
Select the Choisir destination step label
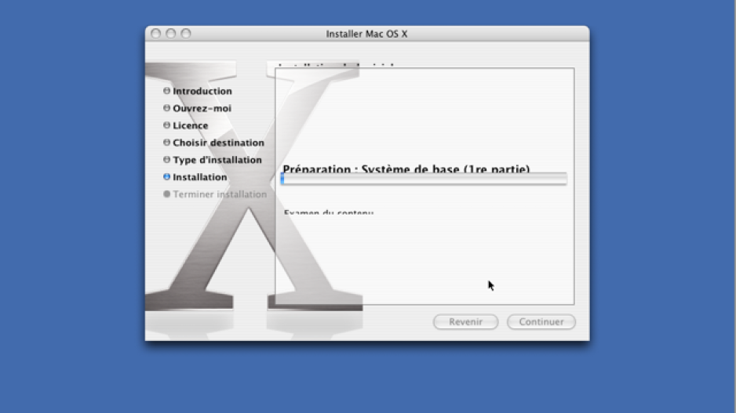(218, 143)
